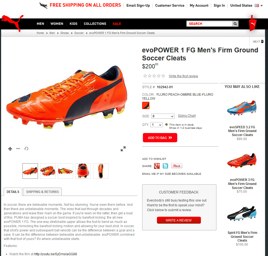Open the red shopping bag icon

(x=253, y=24)
